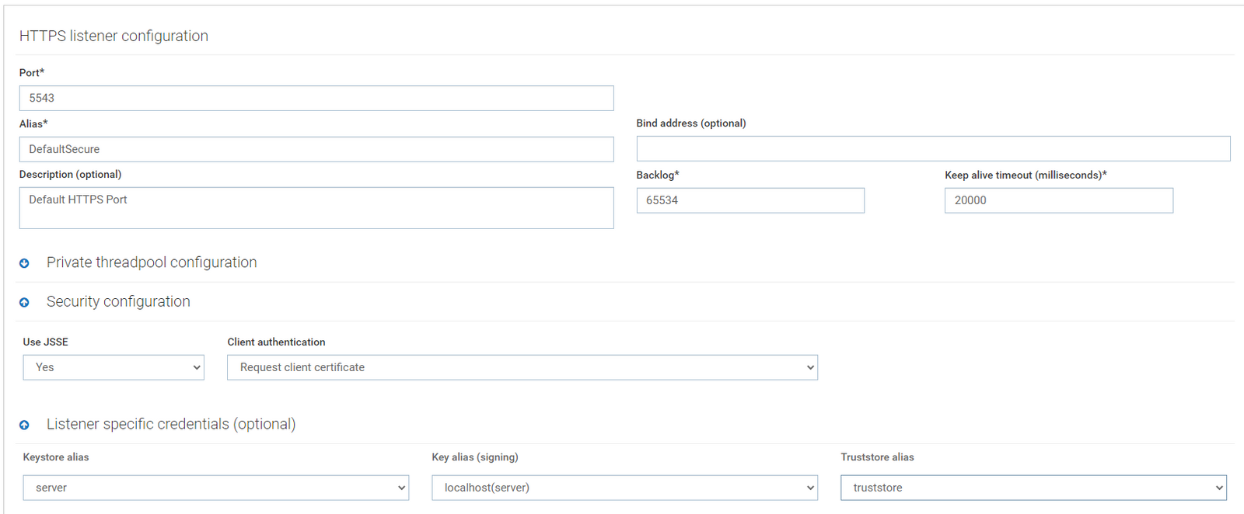This screenshot has width=1244, height=514.
Task: Click the Description text area
Action: point(316,207)
